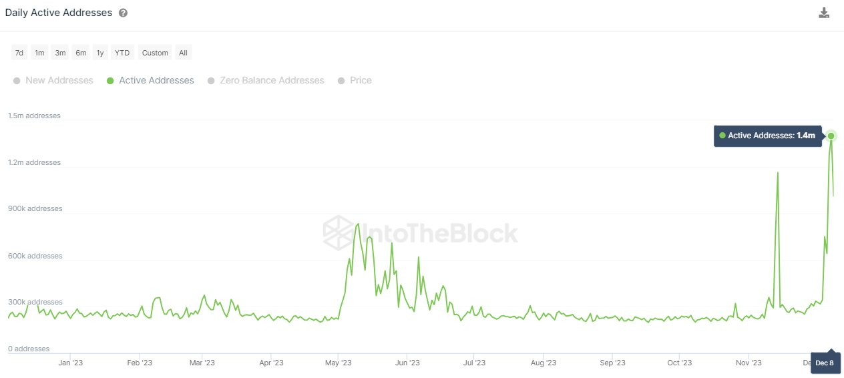Open the help question mark icon
The height and width of the screenshot is (378, 844).
pyautogui.click(x=123, y=13)
